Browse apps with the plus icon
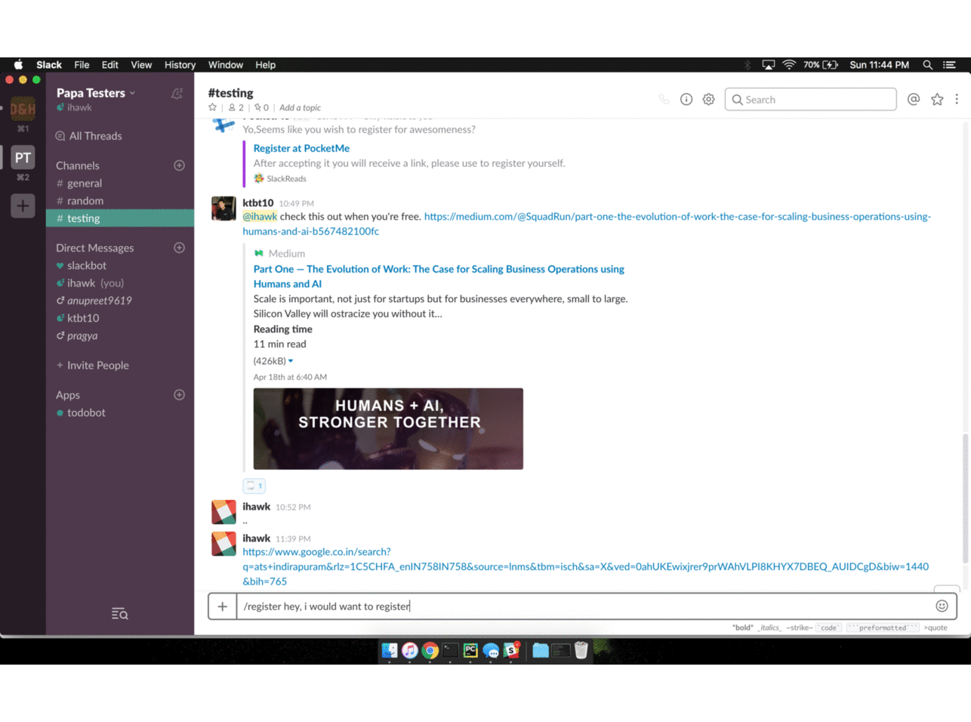 [x=179, y=395]
